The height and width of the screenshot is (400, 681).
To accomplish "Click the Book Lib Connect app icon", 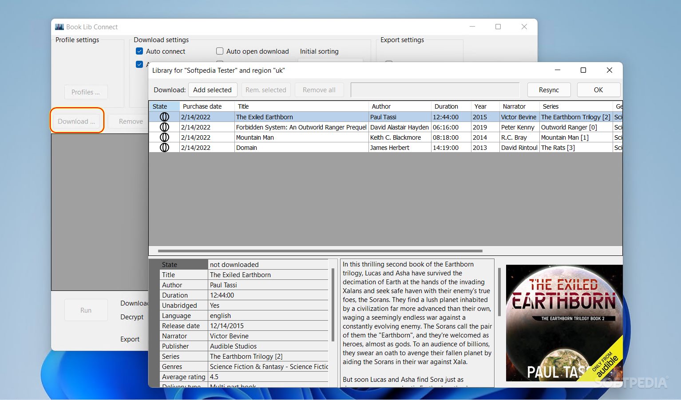I will (59, 27).
